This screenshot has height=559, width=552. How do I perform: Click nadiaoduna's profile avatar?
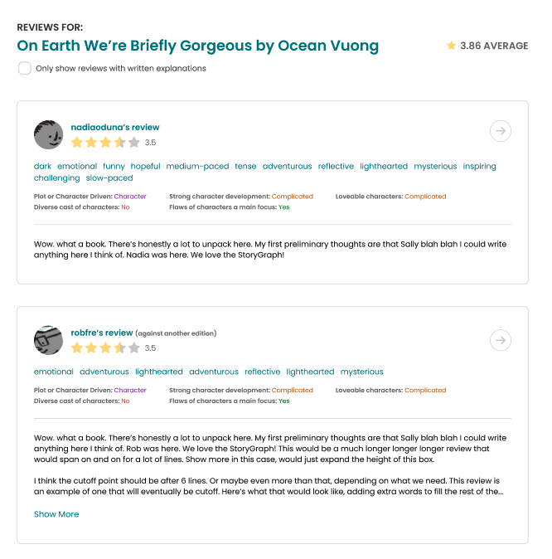(48, 134)
